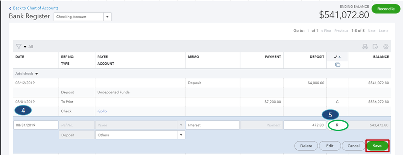The width and height of the screenshot is (403, 155).
Task: Print the register using printer icon
Action: click(x=365, y=47)
